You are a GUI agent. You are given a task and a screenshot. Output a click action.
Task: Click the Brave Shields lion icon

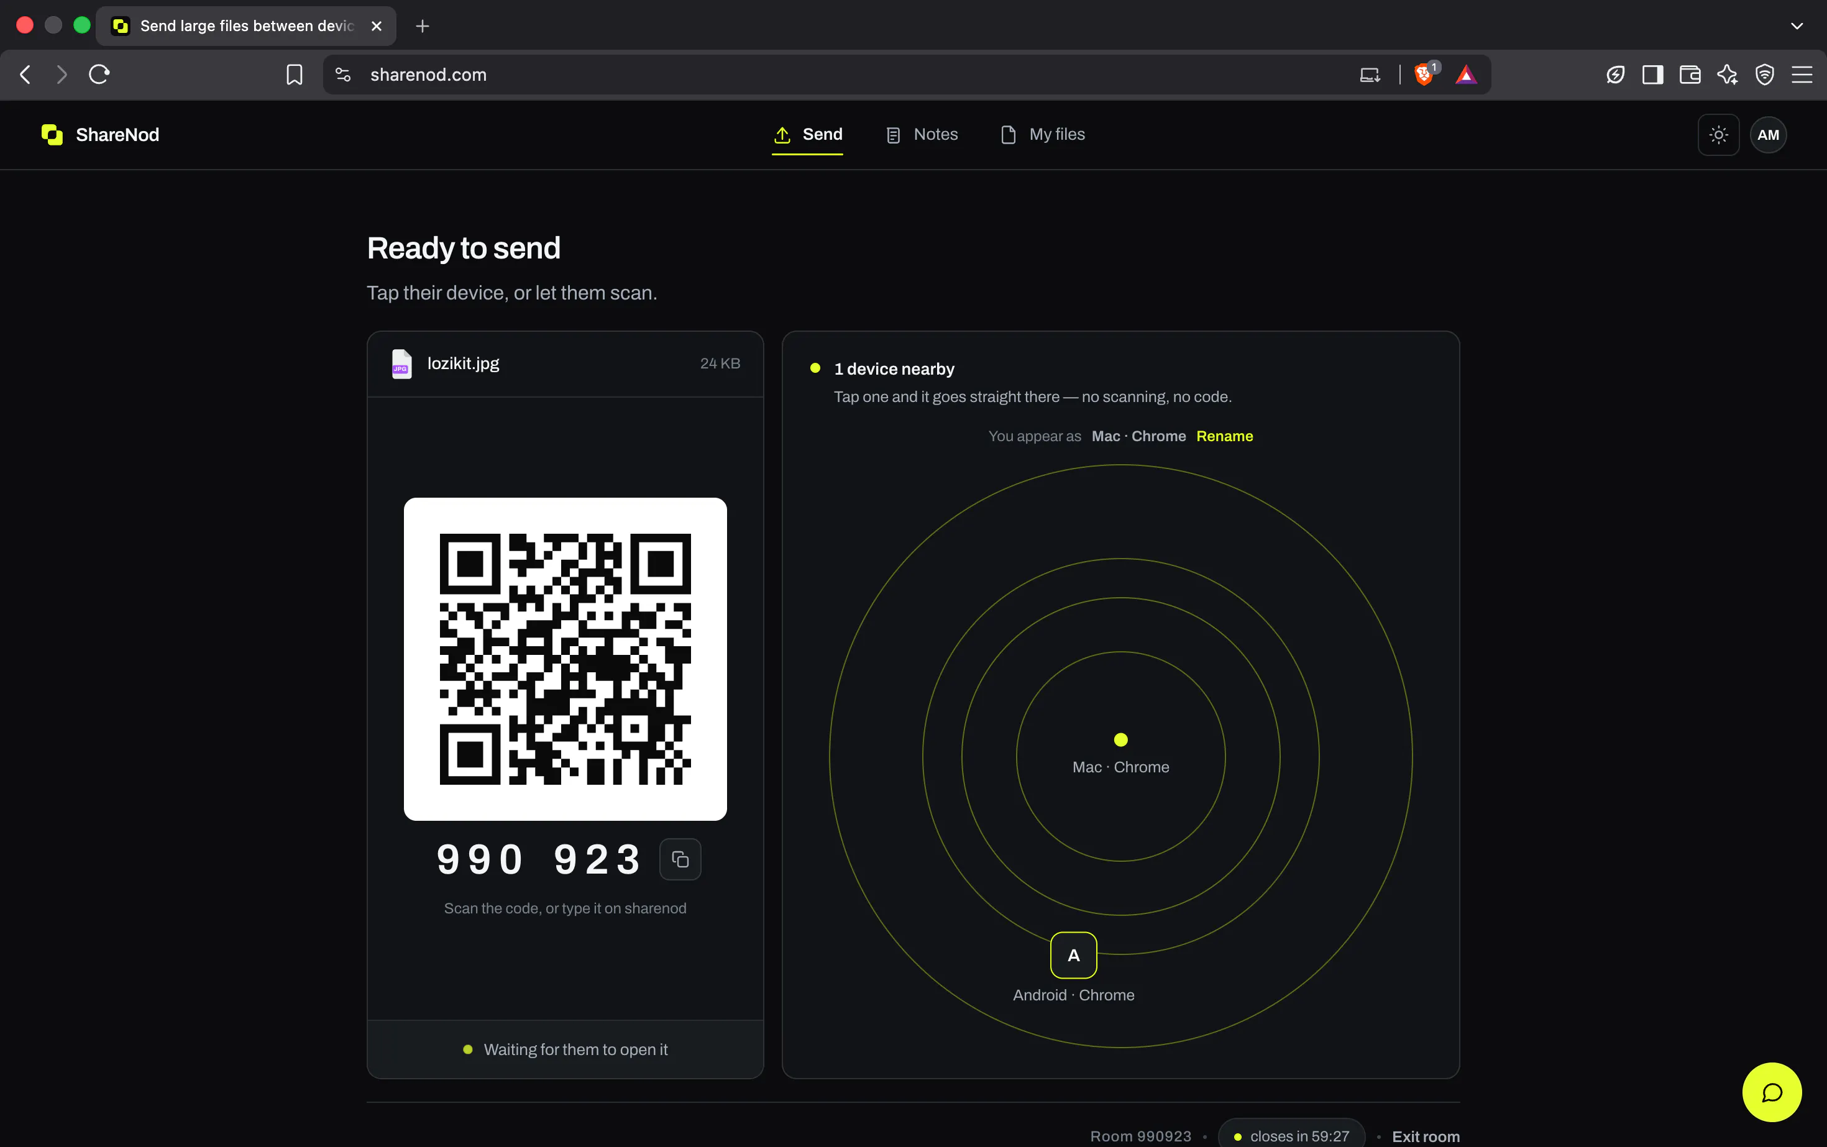click(1424, 75)
